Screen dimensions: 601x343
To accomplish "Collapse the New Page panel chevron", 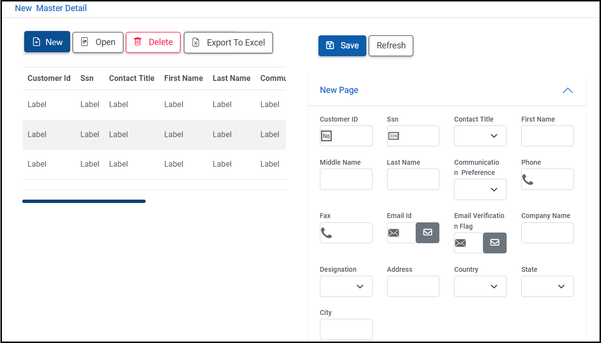I will [568, 91].
